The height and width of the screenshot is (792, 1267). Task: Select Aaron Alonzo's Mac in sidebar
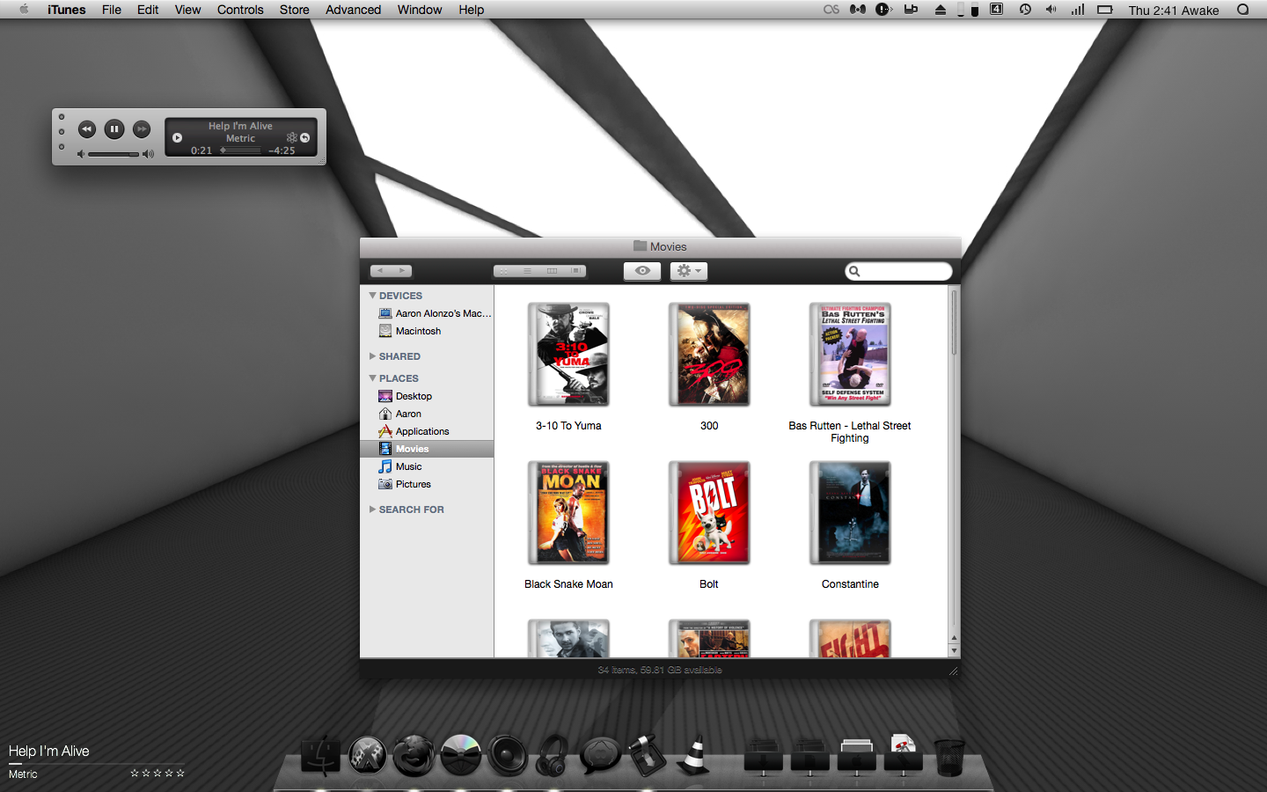click(x=427, y=313)
